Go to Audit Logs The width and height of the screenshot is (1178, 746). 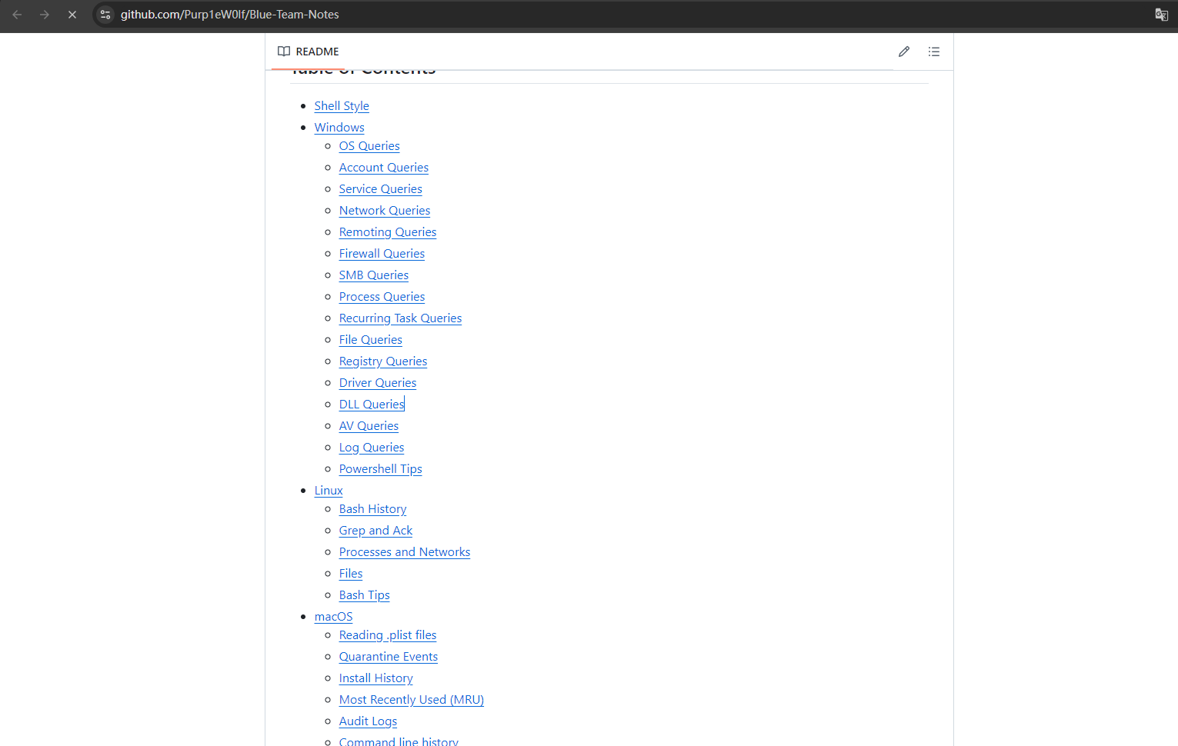click(x=369, y=721)
